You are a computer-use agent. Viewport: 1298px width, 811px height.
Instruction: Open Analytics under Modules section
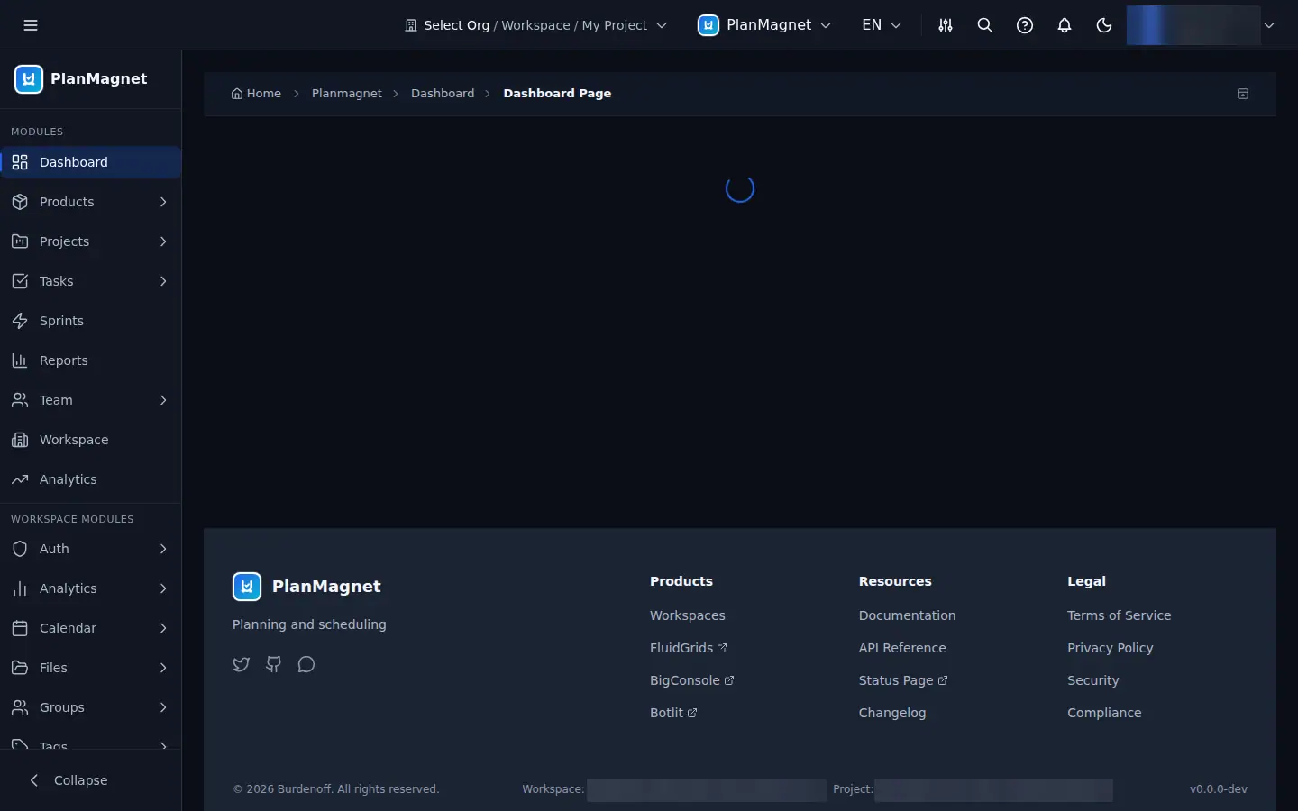(x=90, y=479)
